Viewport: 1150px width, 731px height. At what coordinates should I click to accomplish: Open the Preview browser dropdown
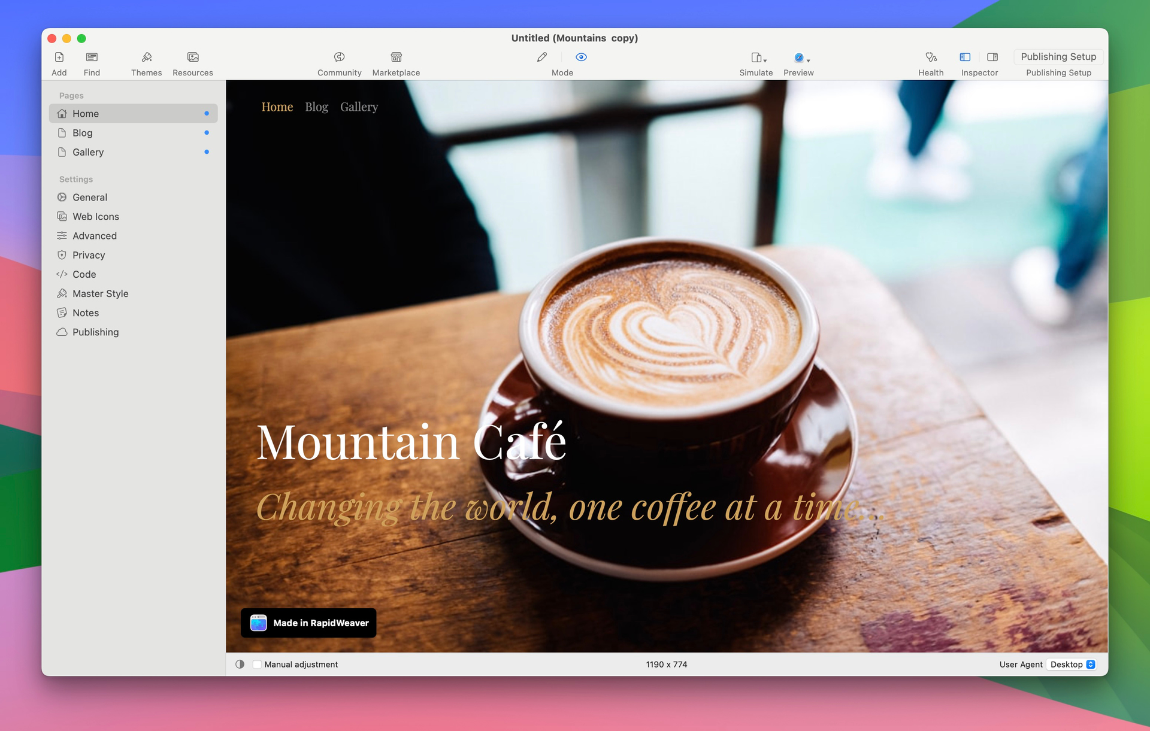801,58
